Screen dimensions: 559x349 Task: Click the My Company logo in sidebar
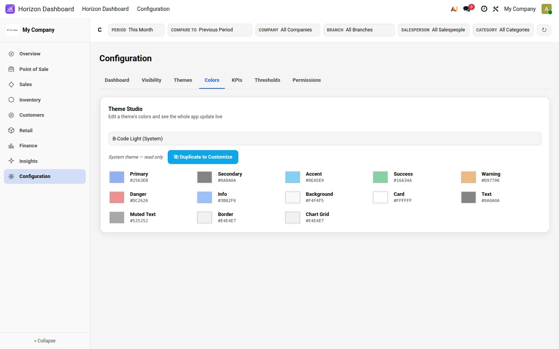12,30
